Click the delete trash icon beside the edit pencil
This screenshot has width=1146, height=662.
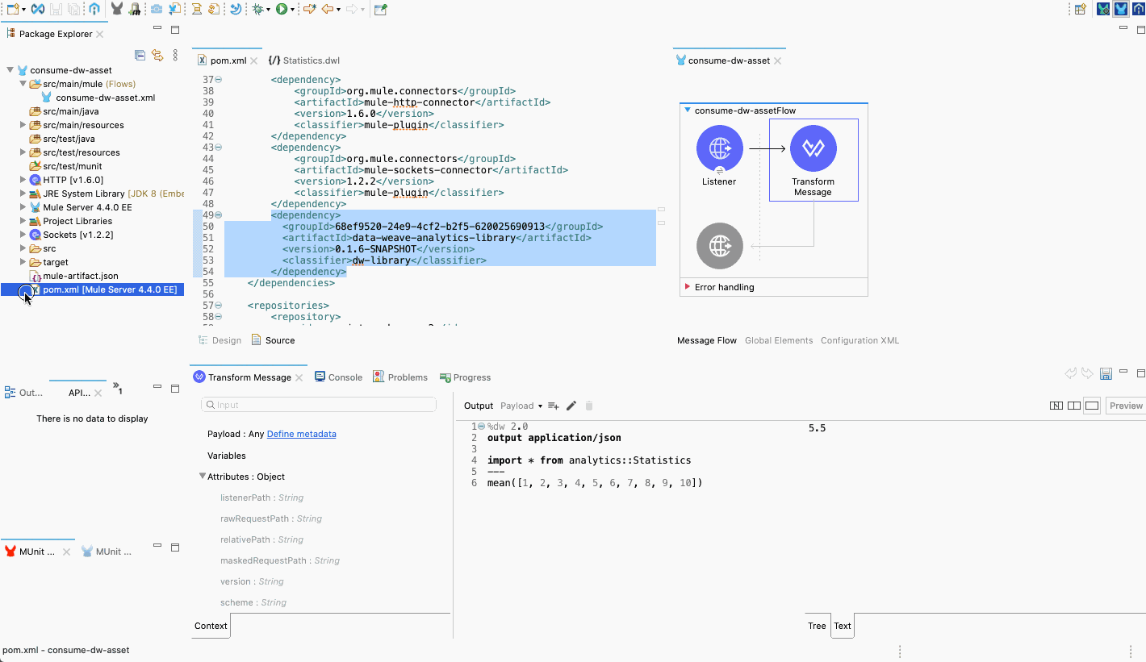pyautogui.click(x=589, y=406)
